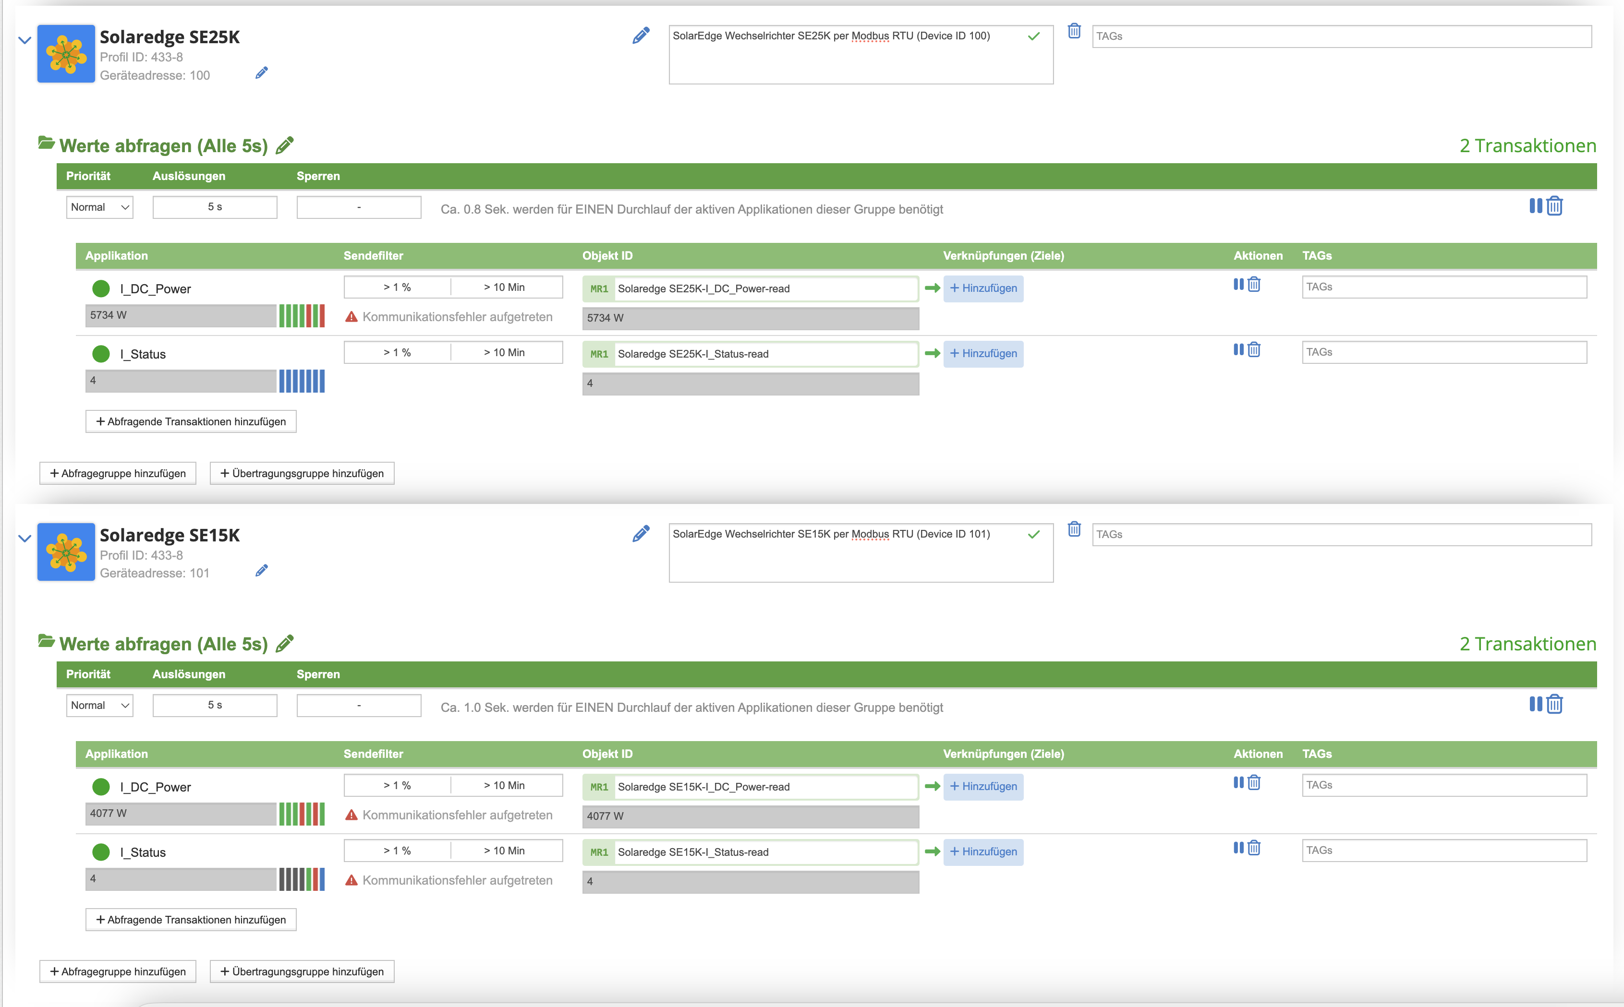Toggle SE25K I_Status green status indicator
The height and width of the screenshot is (1007, 1624).
[100, 354]
